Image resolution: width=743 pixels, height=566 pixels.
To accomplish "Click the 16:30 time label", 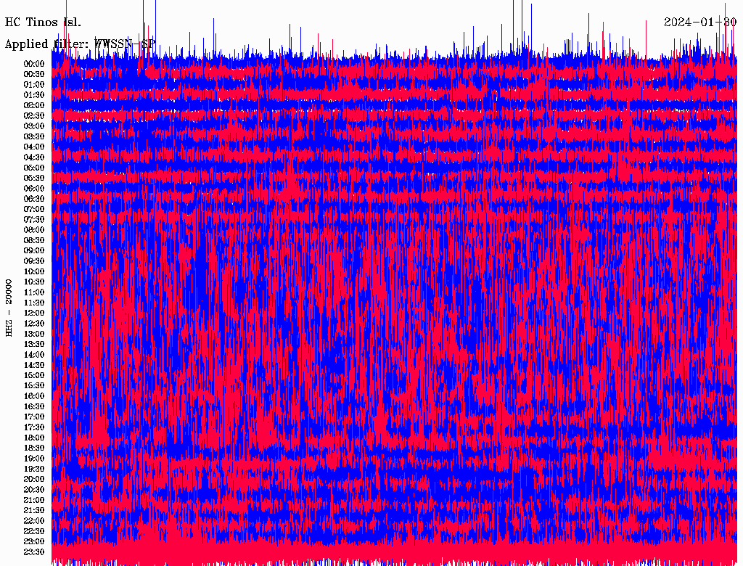I will click(x=34, y=407).
